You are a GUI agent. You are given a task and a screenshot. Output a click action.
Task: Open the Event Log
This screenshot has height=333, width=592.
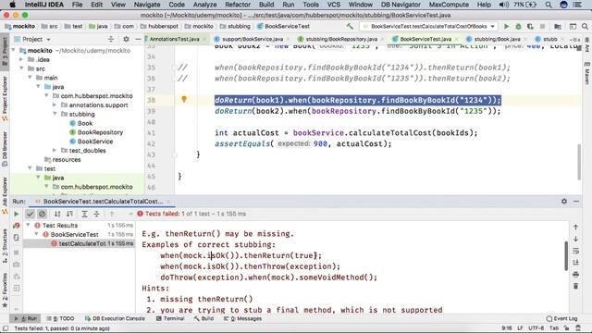pyautogui.click(x=561, y=318)
